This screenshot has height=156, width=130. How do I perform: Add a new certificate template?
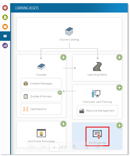tap(63, 124)
